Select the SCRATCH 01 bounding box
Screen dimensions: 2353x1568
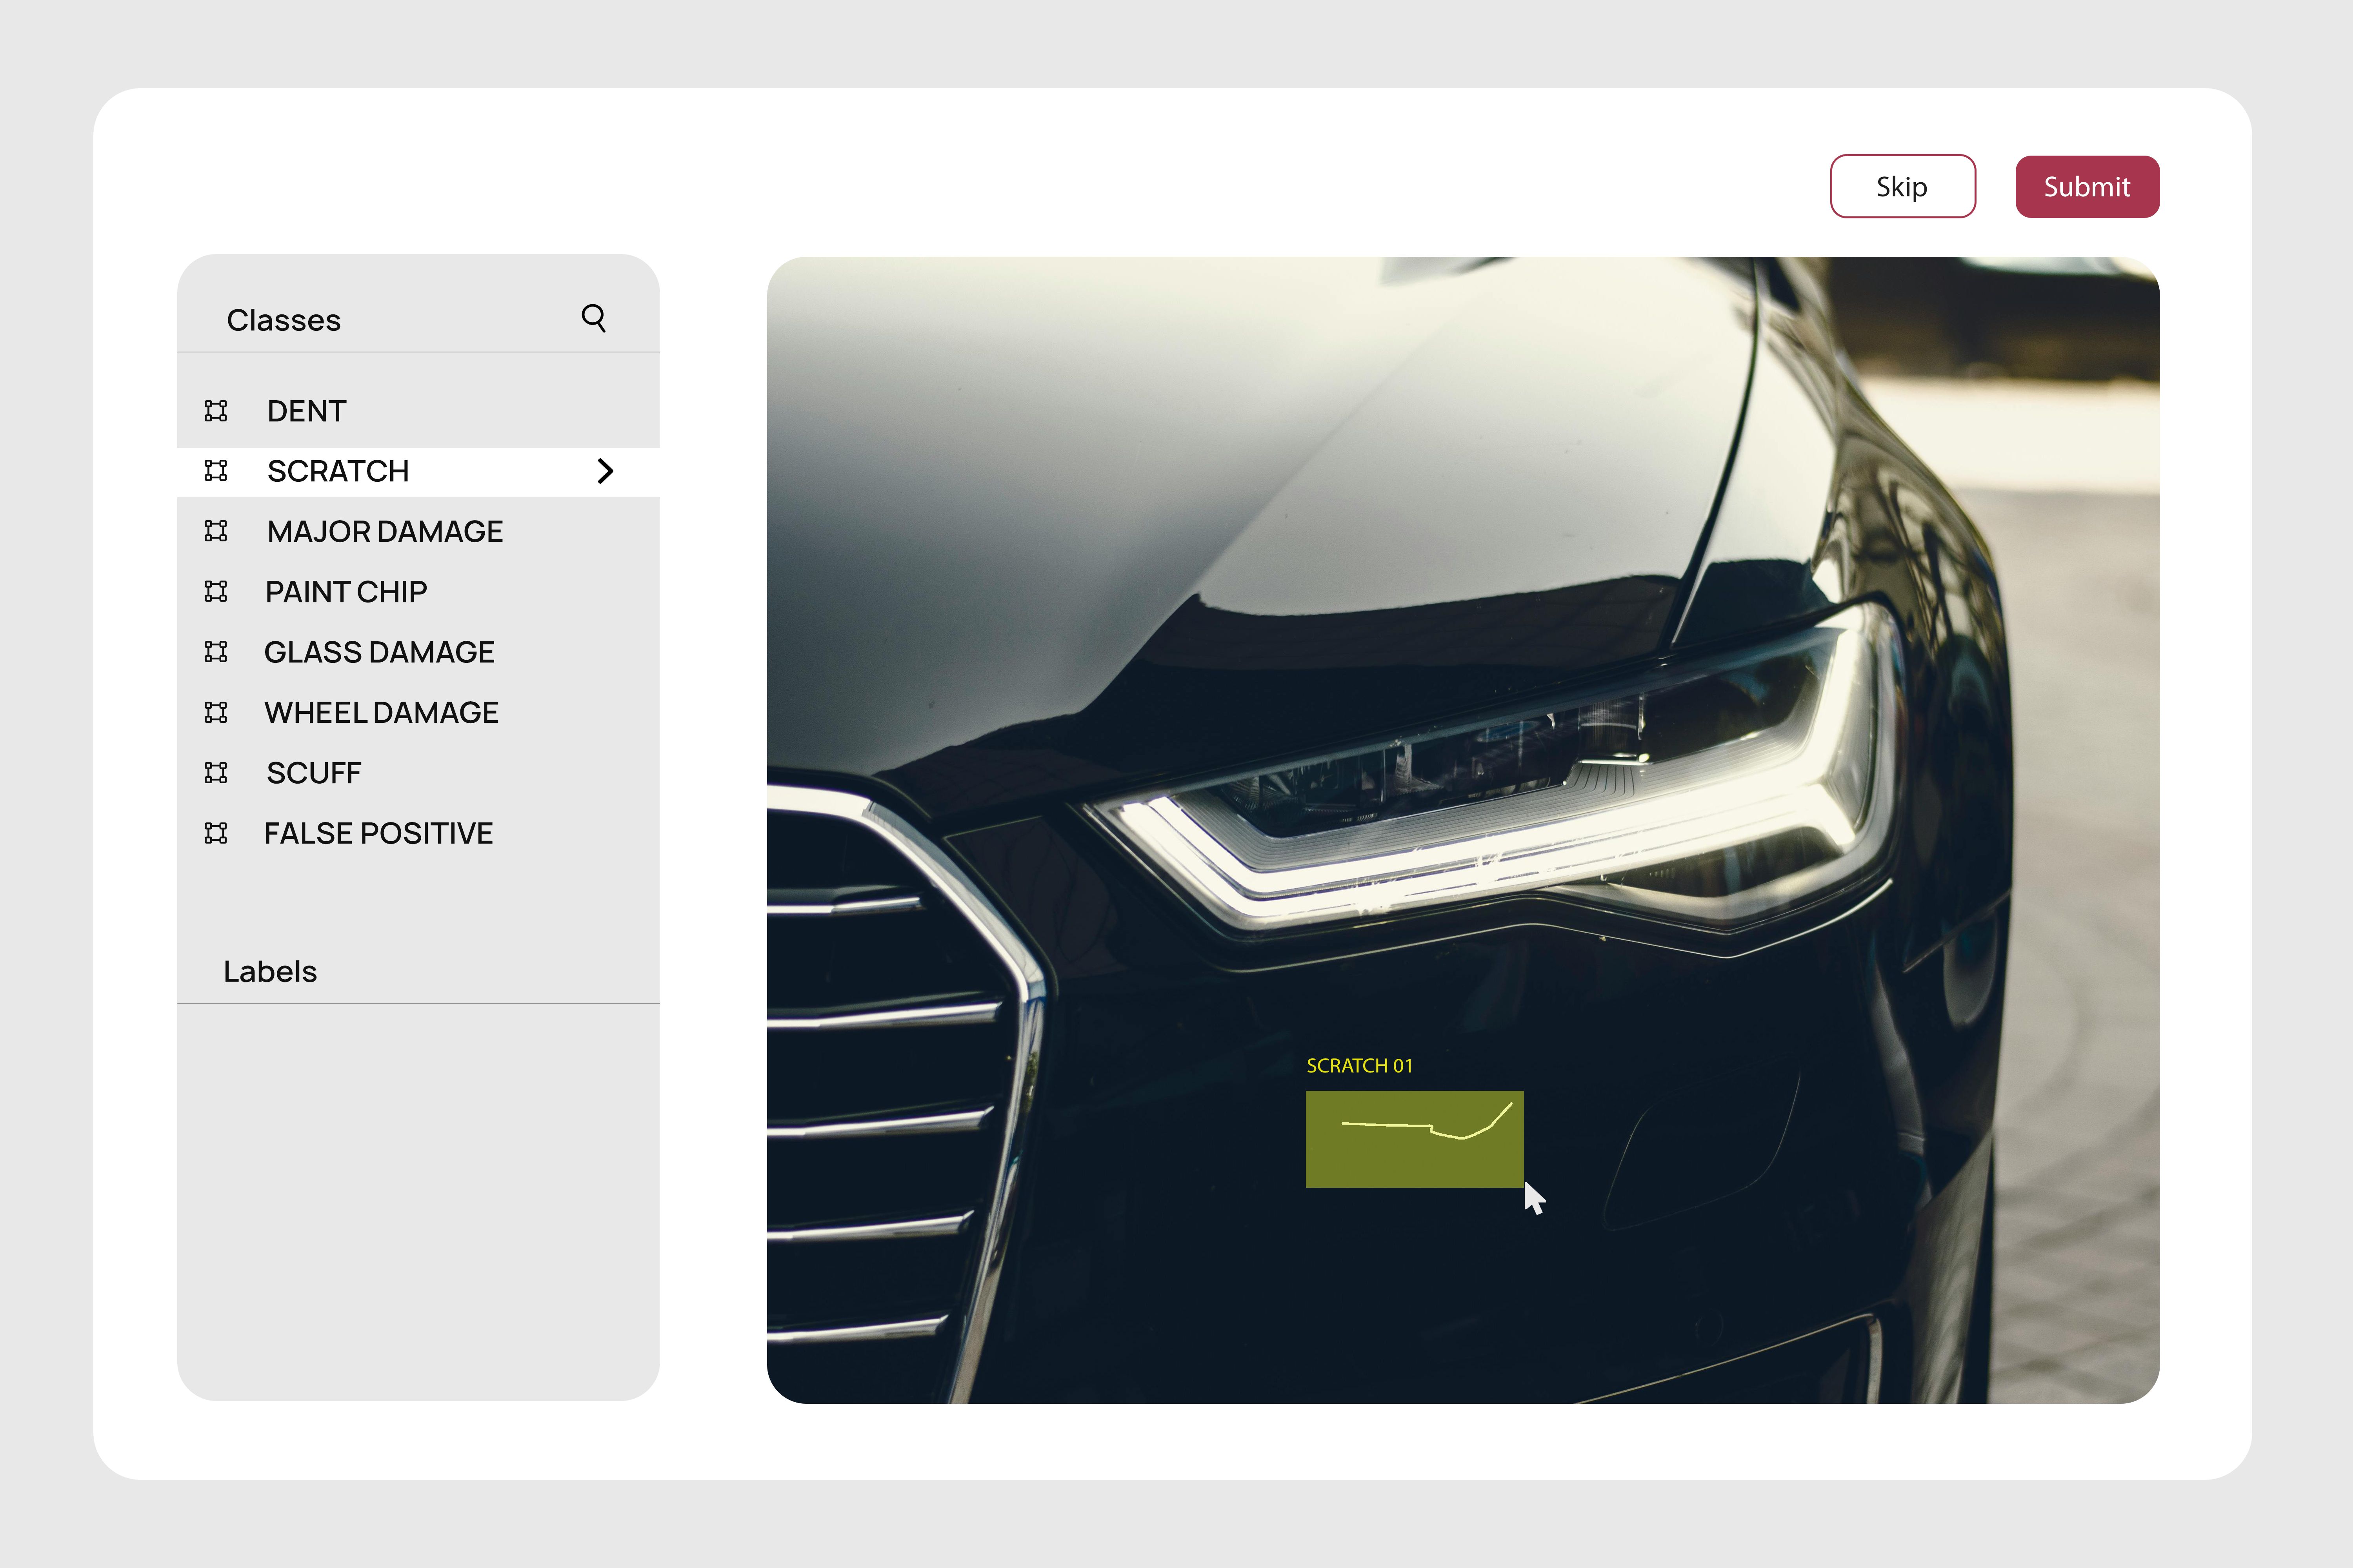tap(1415, 1139)
